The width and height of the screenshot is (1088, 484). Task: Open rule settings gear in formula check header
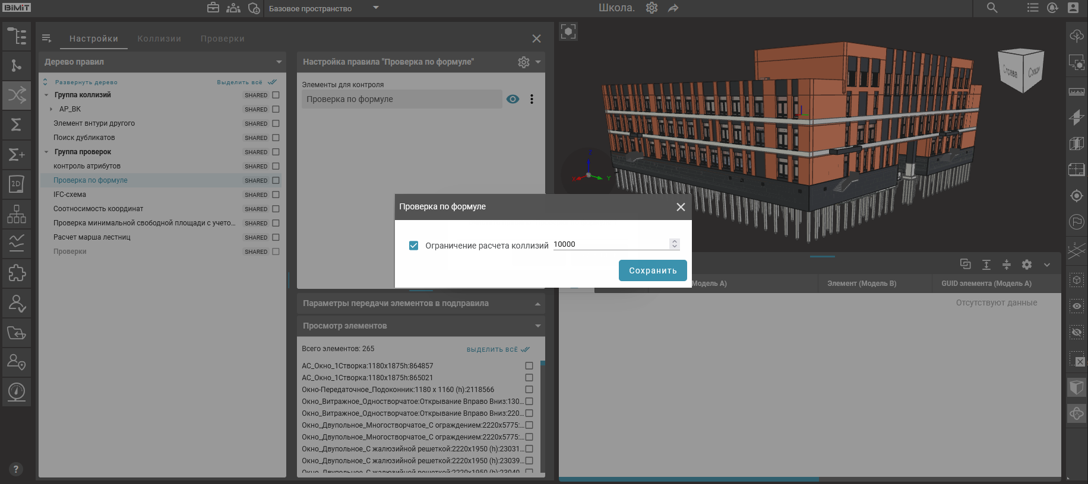[523, 62]
